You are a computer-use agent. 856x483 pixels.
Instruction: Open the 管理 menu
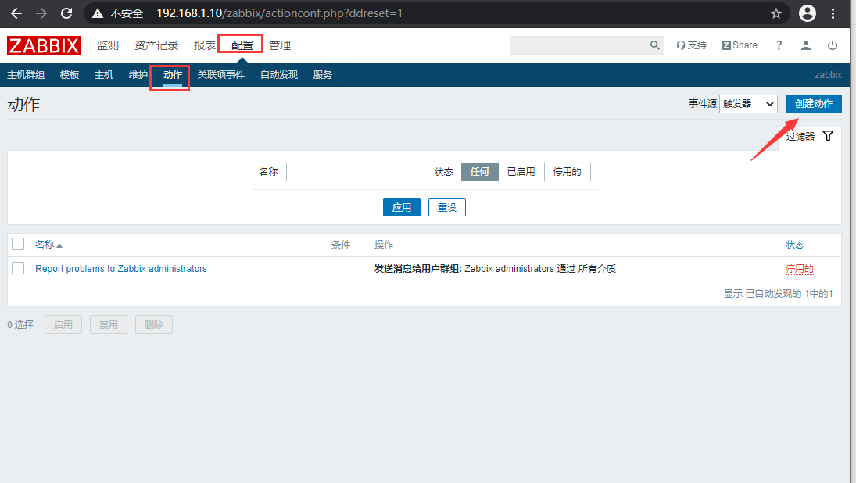coord(280,45)
